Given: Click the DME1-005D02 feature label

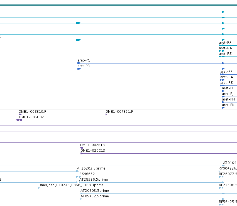Looking at the screenshot, I should (31, 117).
